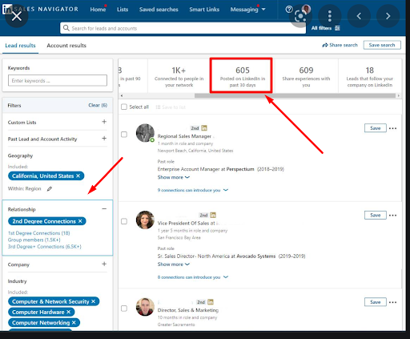The height and width of the screenshot is (339, 410).
Task: Edit the Within: Region pencil icon
Action: coord(50,189)
